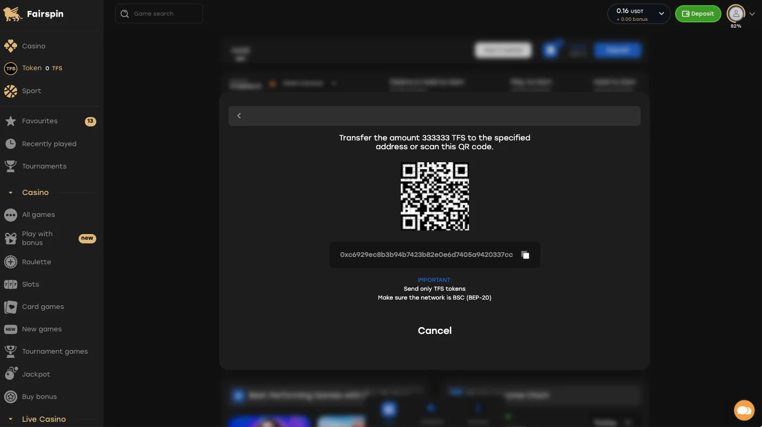
Task: Click the new badge beside Play with bonus
Action: (x=87, y=238)
